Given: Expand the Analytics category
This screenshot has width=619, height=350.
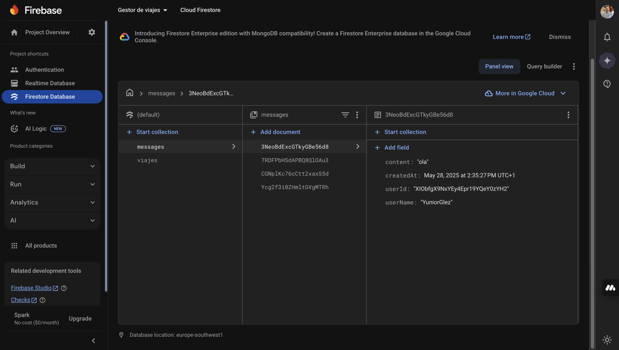Looking at the screenshot, I should [52, 202].
